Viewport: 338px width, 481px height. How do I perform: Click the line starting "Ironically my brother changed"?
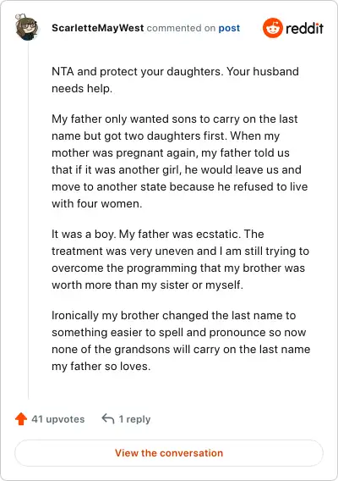pos(173,315)
